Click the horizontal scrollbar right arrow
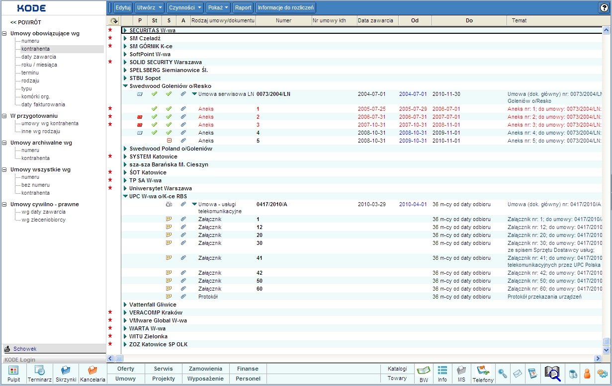 point(598,358)
